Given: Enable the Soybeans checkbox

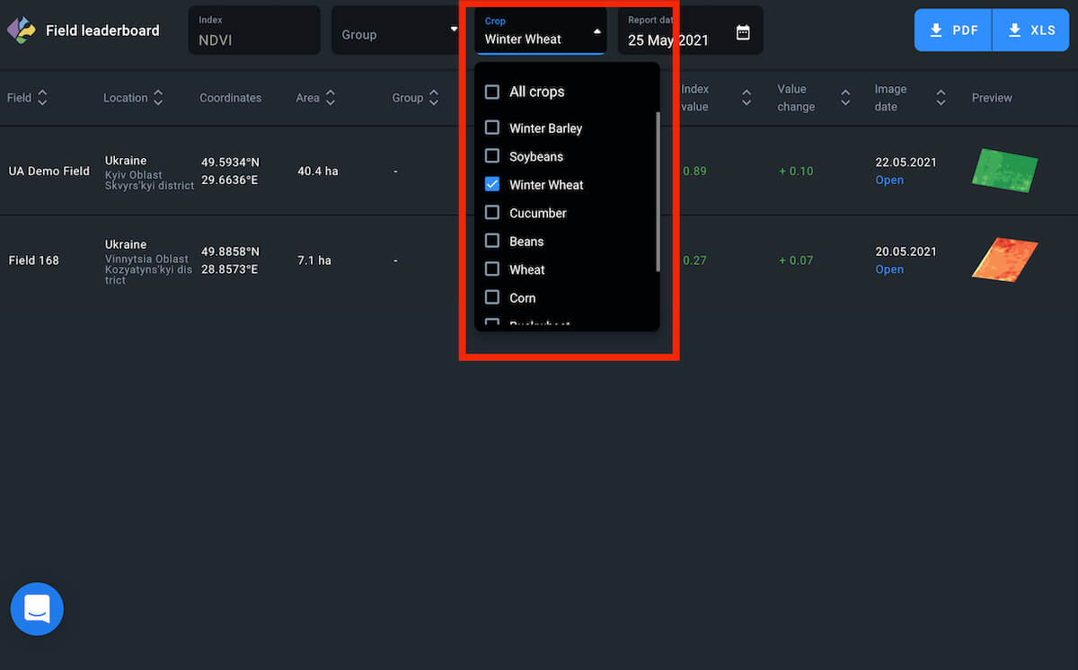Looking at the screenshot, I should tap(492, 156).
